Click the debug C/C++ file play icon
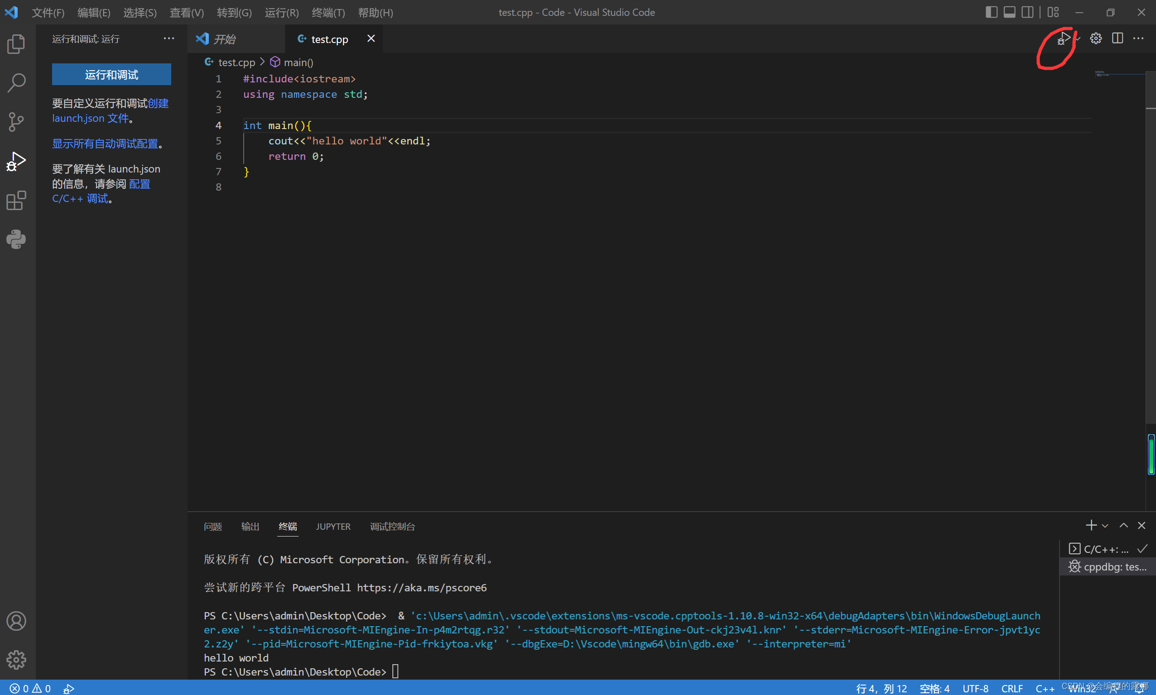This screenshot has width=1156, height=695. [x=1063, y=38]
